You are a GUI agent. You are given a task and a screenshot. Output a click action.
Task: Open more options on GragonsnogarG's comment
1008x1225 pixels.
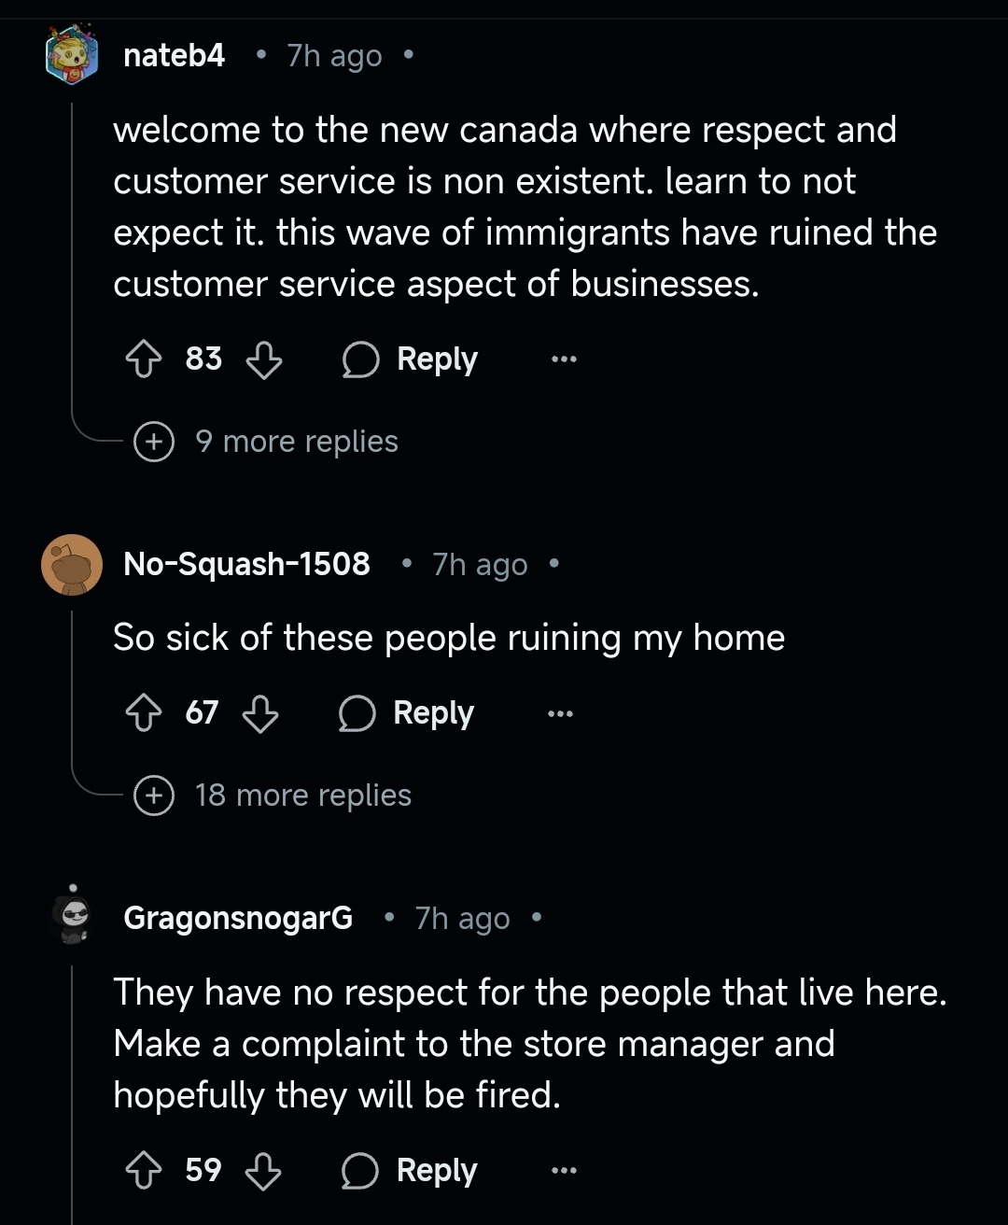pos(564,1170)
